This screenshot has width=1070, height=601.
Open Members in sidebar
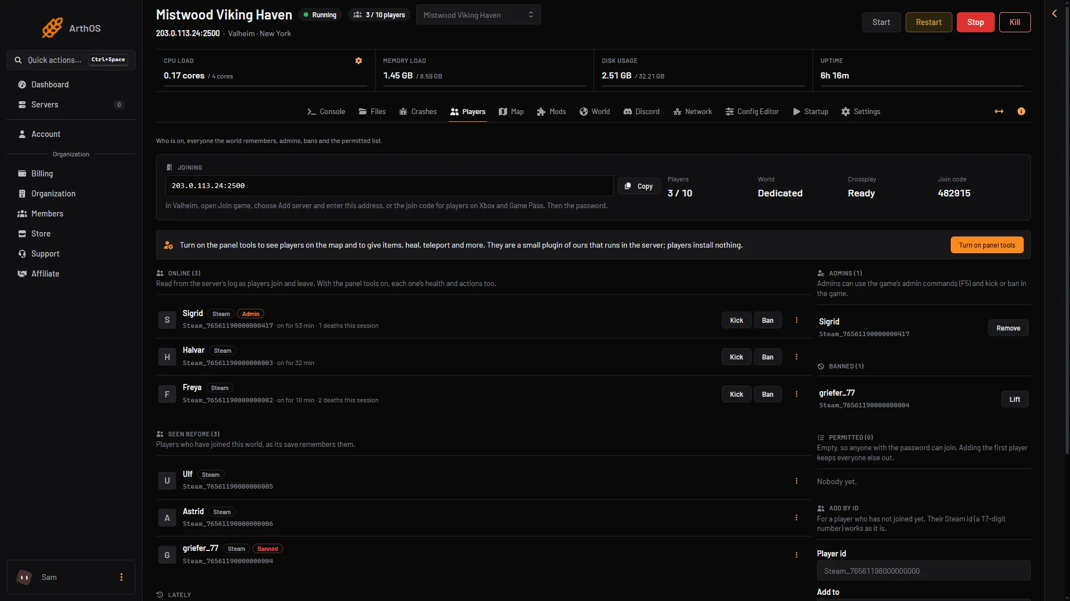pos(71,214)
